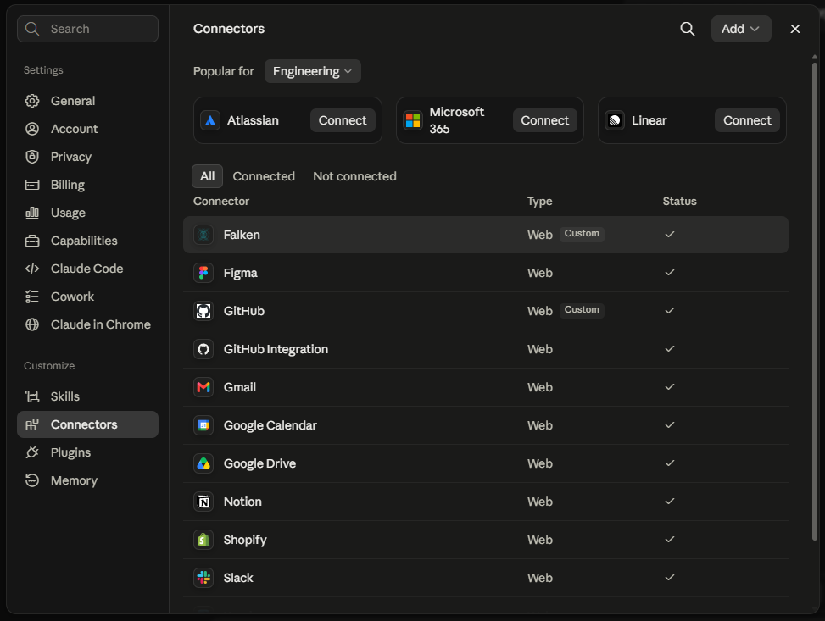The height and width of the screenshot is (621, 825).
Task: Connect the Microsoft 365 connector
Action: 544,120
